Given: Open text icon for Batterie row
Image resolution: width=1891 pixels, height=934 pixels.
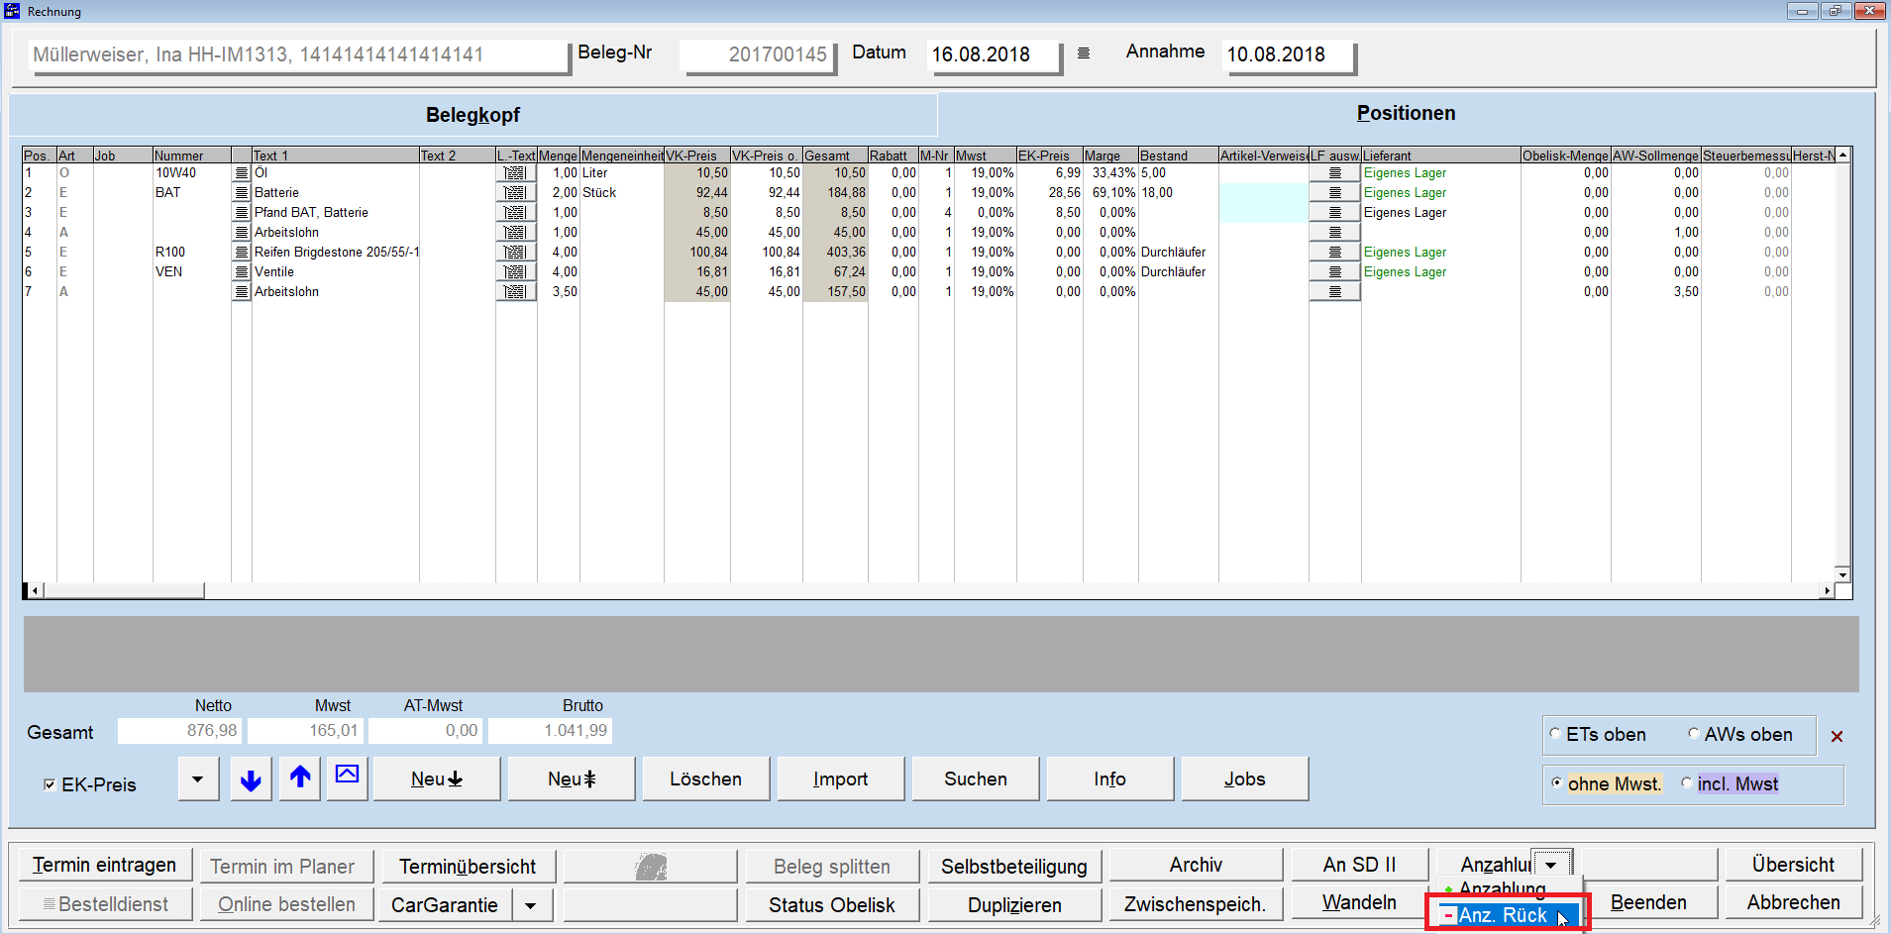Looking at the screenshot, I should click(241, 193).
